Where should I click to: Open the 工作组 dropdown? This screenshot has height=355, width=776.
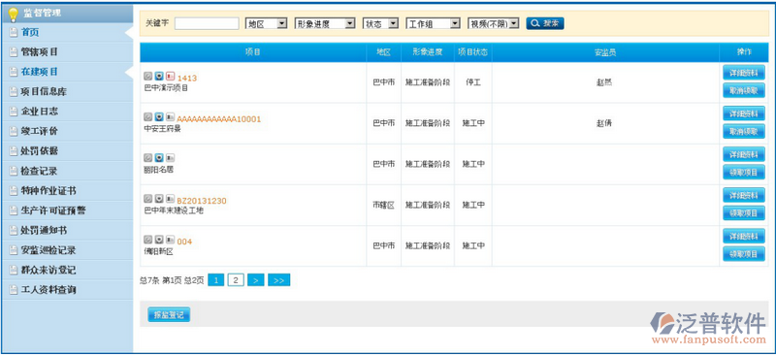[433, 23]
